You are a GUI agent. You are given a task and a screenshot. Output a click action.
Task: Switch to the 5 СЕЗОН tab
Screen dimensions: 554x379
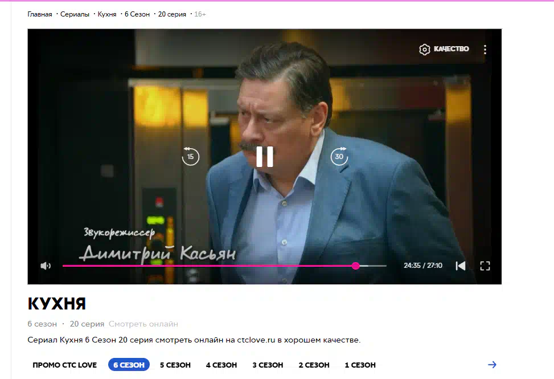point(175,365)
